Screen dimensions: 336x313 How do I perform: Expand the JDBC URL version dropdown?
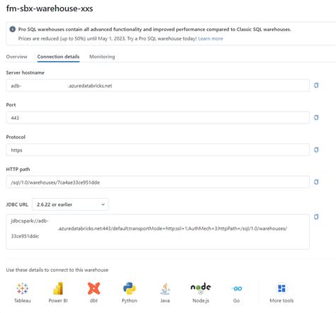tap(70, 204)
